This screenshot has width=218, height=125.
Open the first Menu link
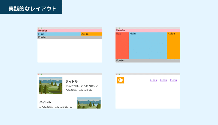pyautogui.click(x=153, y=80)
